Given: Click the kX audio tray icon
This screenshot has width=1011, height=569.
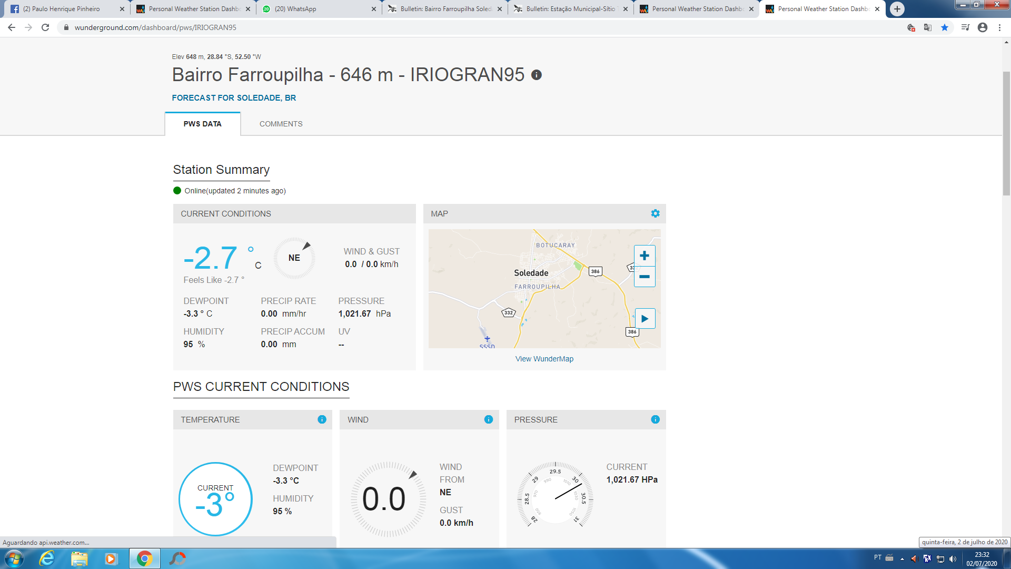Looking at the screenshot, I should coord(927,559).
